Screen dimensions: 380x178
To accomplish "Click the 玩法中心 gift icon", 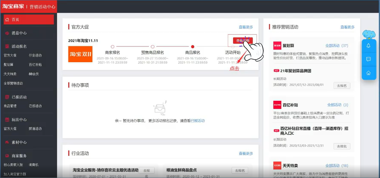I will (7, 120).
